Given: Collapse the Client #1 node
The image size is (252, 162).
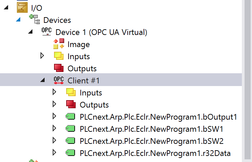Looking at the screenshot, I should tap(43, 80).
